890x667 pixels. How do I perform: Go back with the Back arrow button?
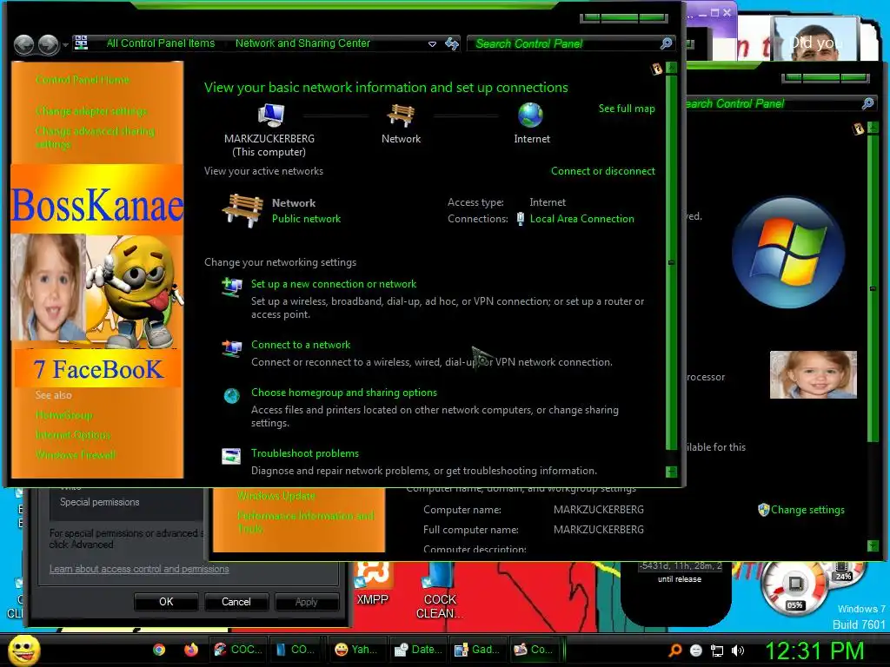coord(23,44)
